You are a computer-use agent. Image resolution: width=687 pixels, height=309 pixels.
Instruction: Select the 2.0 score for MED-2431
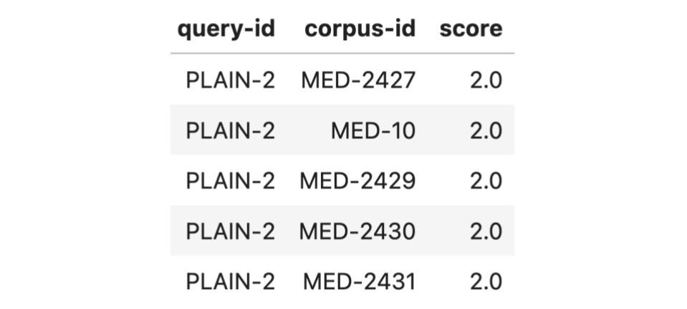[x=486, y=281]
